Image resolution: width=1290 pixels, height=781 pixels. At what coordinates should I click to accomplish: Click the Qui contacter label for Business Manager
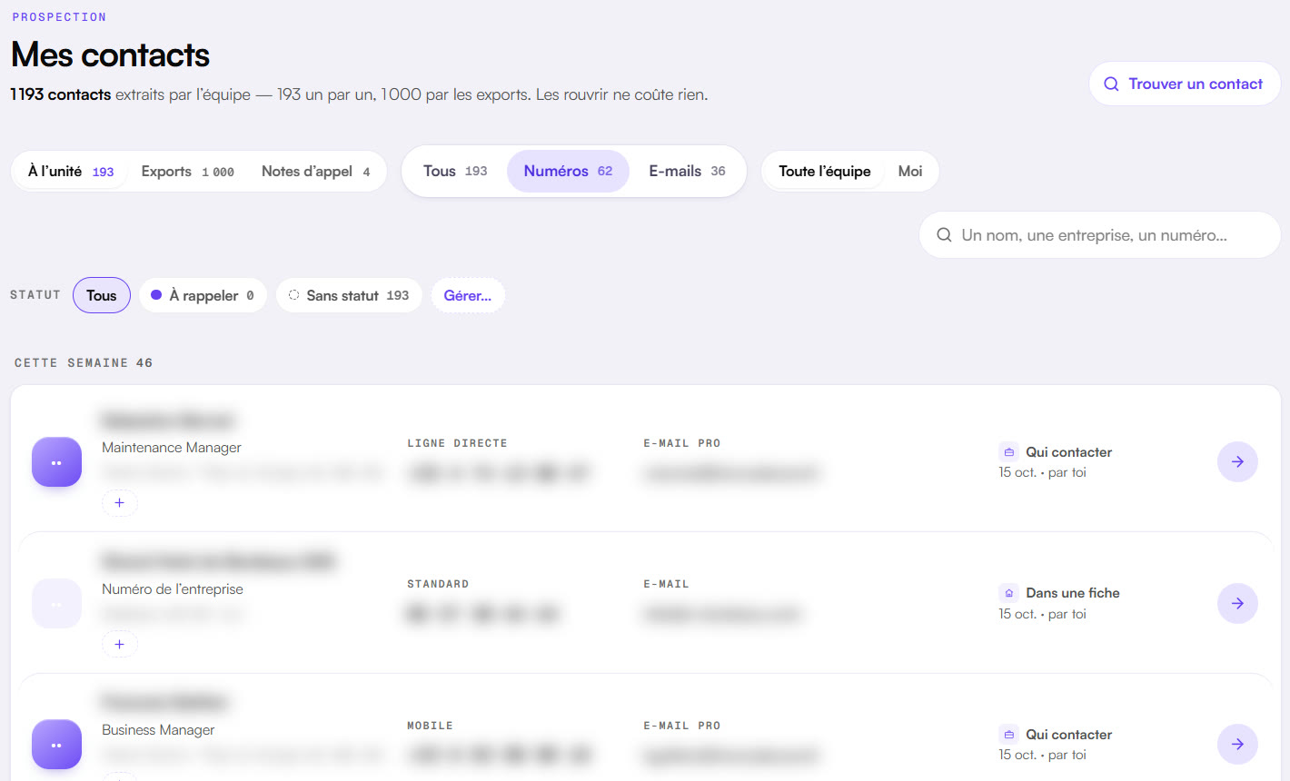pyautogui.click(x=1068, y=735)
